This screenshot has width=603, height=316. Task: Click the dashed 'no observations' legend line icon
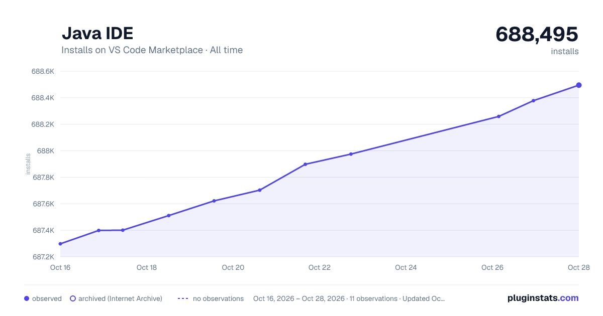point(183,298)
